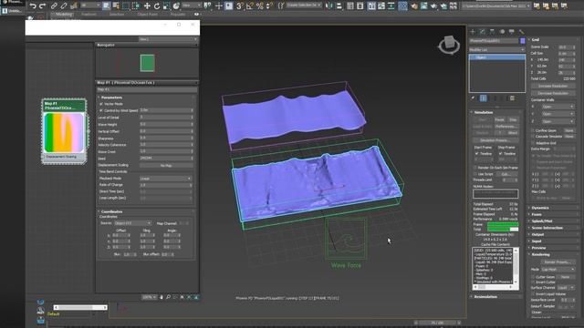Open the Align tool in toolbar
The image size is (584, 328).
pos(339,6)
